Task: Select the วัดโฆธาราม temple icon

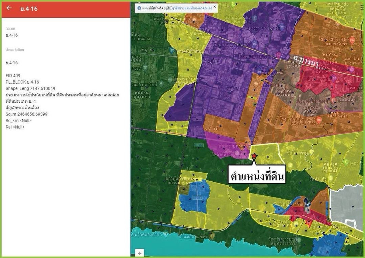Action: (311, 152)
